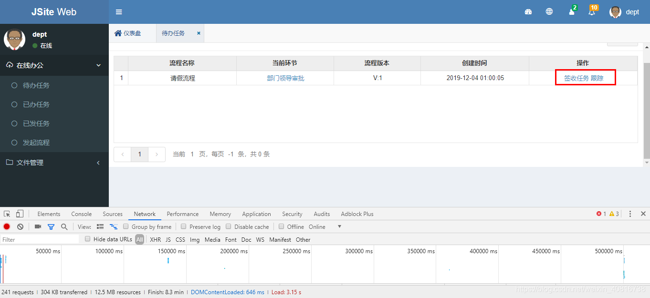This screenshot has height=298, width=650.
Task: Switch to DevTools Security tab
Action: (x=292, y=214)
